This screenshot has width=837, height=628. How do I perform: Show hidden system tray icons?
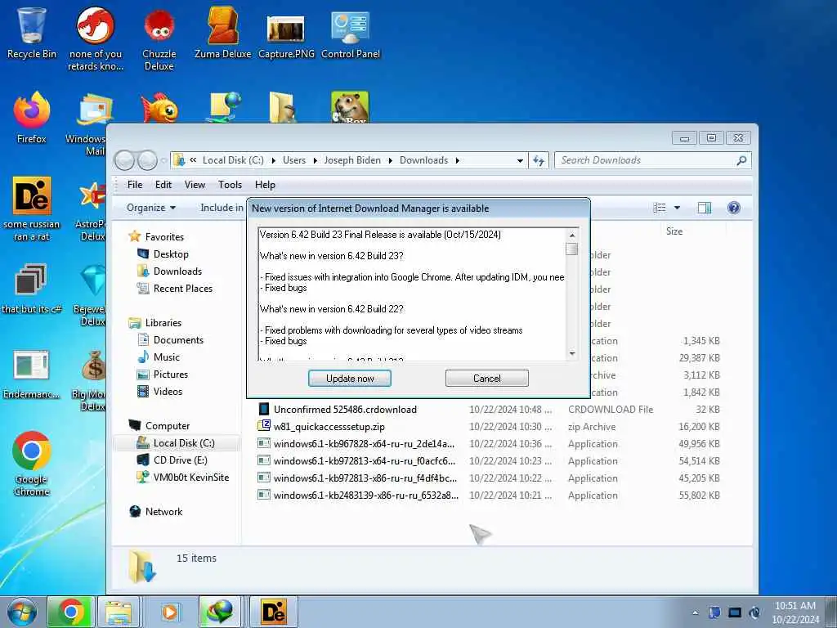[x=695, y=613]
